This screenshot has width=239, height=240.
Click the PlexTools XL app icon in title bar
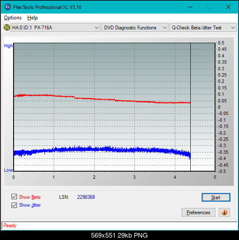[8, 7]
